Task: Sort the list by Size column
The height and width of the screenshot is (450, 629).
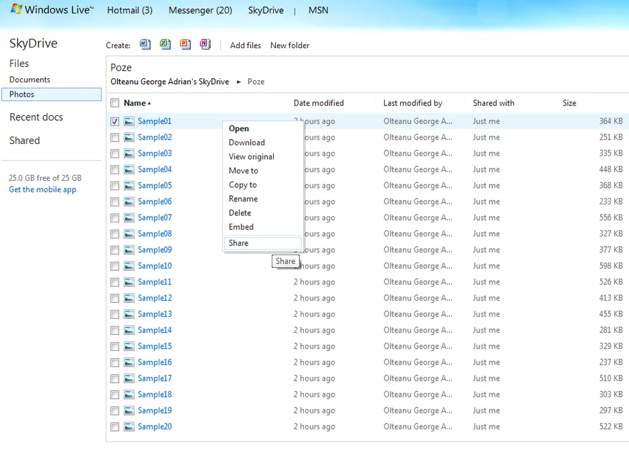Action: [569, 103]
